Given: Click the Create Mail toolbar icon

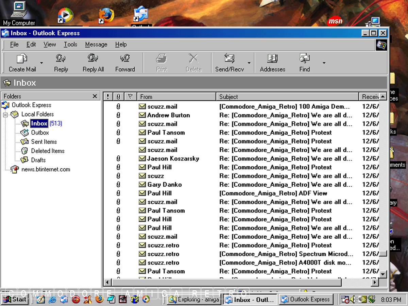Looking at the screenshot, I should click(x=22, y=59).
